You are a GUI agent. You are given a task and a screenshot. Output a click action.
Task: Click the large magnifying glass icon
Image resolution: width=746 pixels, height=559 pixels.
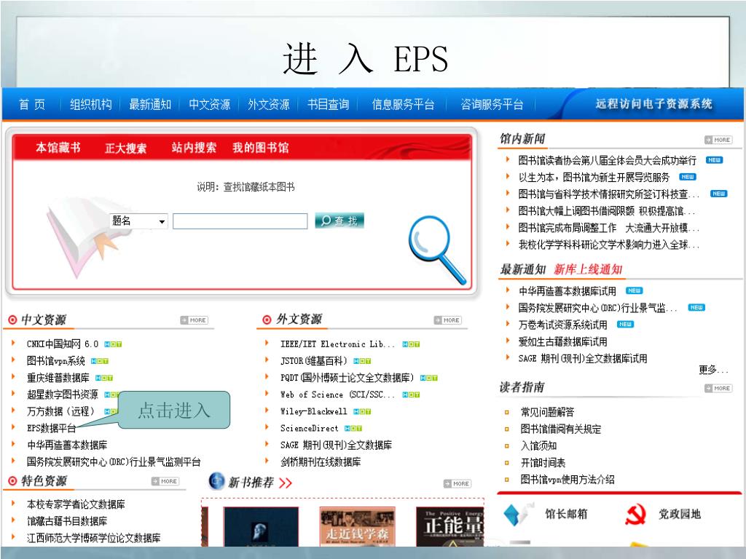[x=436, y=249]
